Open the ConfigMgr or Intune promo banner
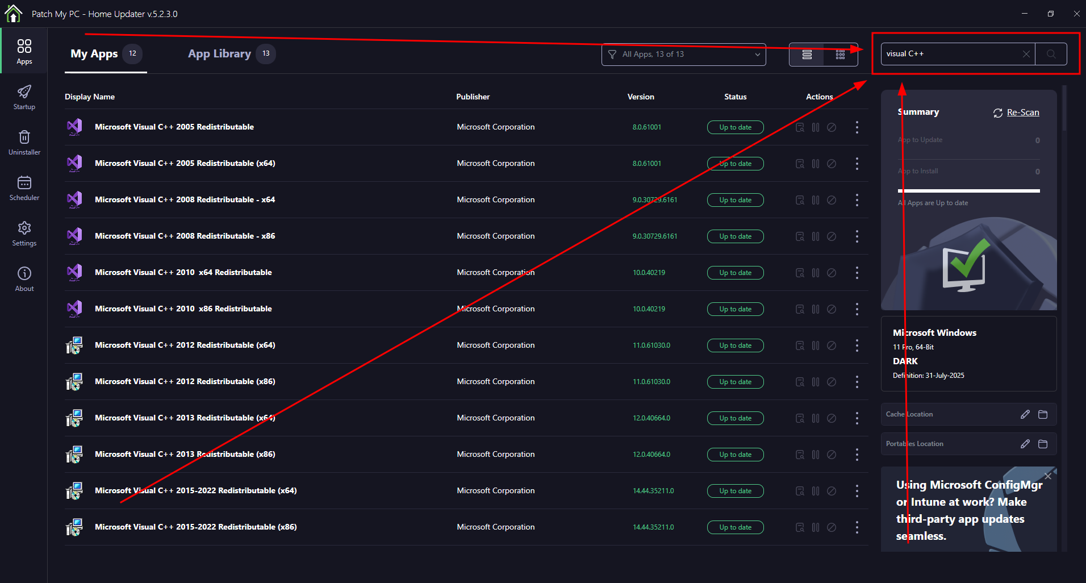This screenshot has height=583, width=1086. click(968, 510)
